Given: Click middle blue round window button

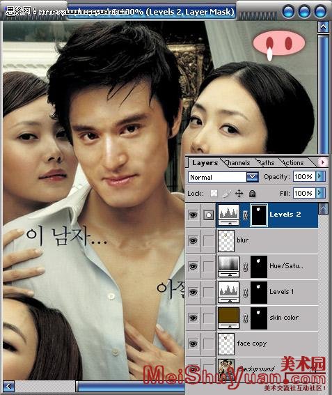Looking at the screenshot, I should point(304,11).
